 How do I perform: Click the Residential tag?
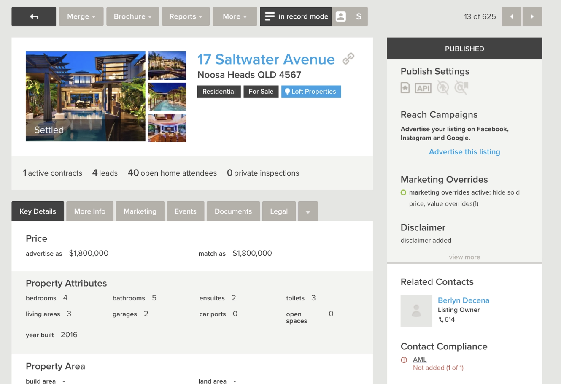tap(219, 92)
